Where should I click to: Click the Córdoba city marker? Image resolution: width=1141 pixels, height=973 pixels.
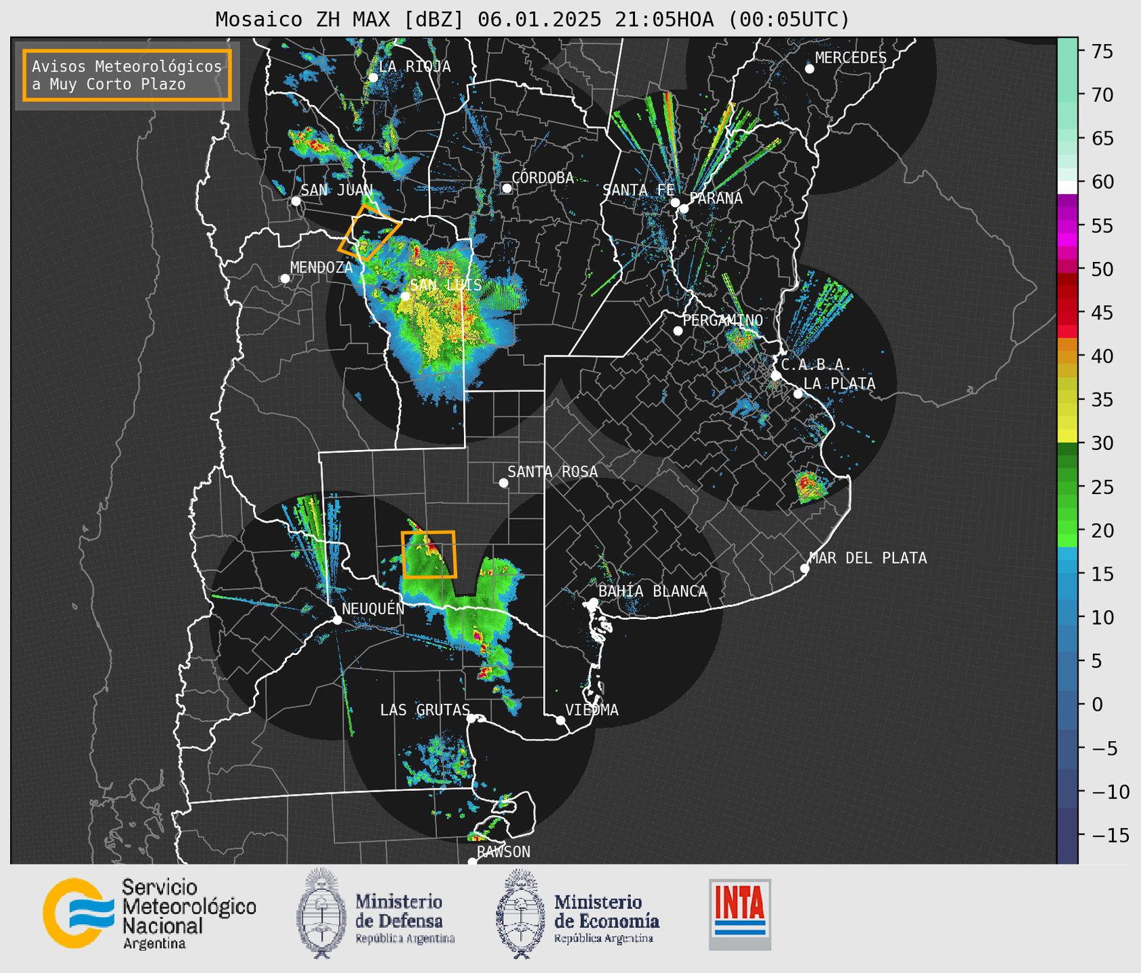pyautogui.click(x=507, y=188)
